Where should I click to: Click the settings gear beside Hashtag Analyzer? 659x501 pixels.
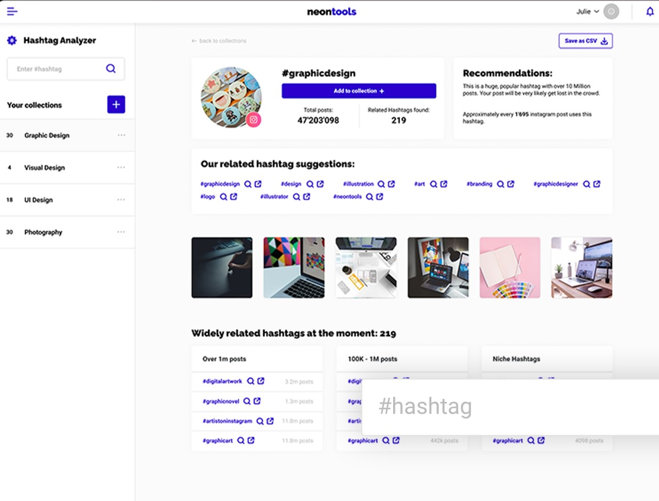11,40
